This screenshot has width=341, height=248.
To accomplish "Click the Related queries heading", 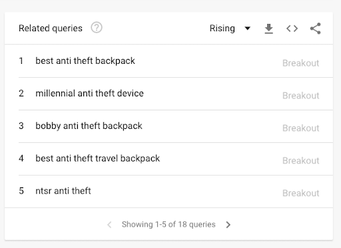I will click(51, 29).
